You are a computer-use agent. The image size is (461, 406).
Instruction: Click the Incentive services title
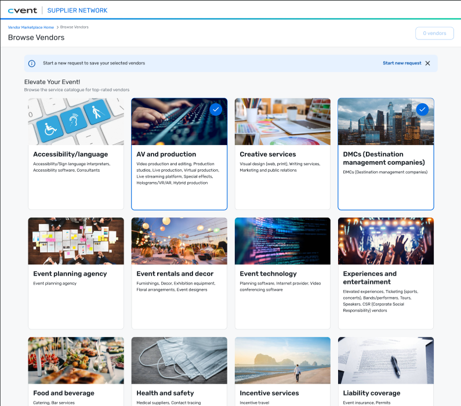click(269, 393)
